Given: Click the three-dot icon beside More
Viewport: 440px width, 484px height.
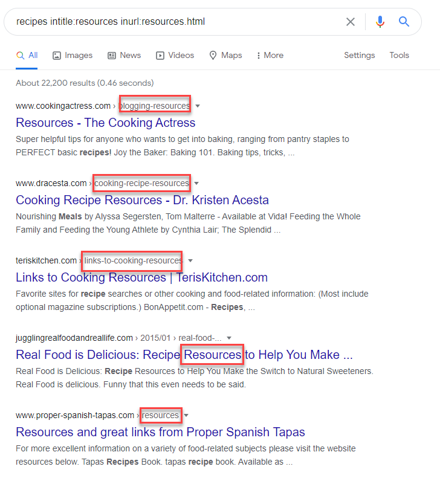Looking at the screenshot, I should point(259,56).
